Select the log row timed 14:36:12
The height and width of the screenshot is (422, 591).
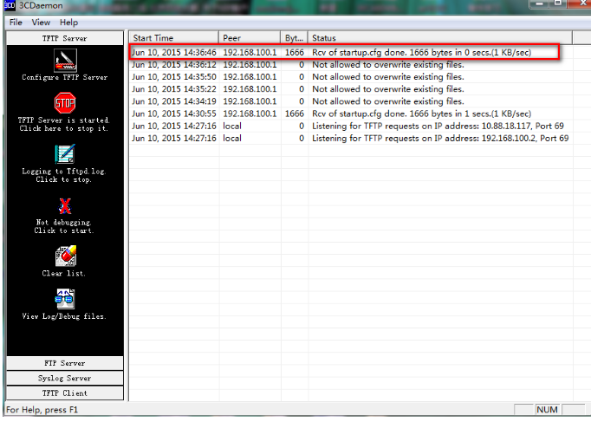[351, 65]
